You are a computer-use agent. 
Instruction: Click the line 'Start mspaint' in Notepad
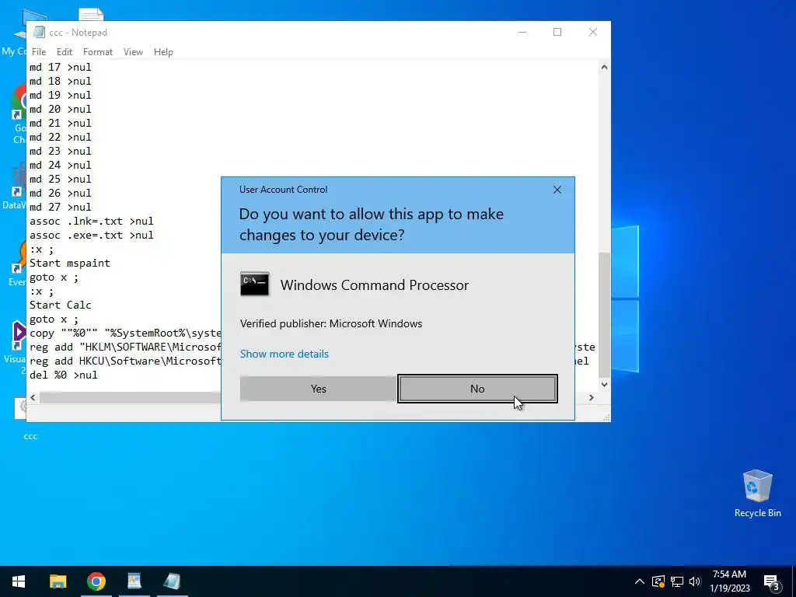tap(69, 263)
